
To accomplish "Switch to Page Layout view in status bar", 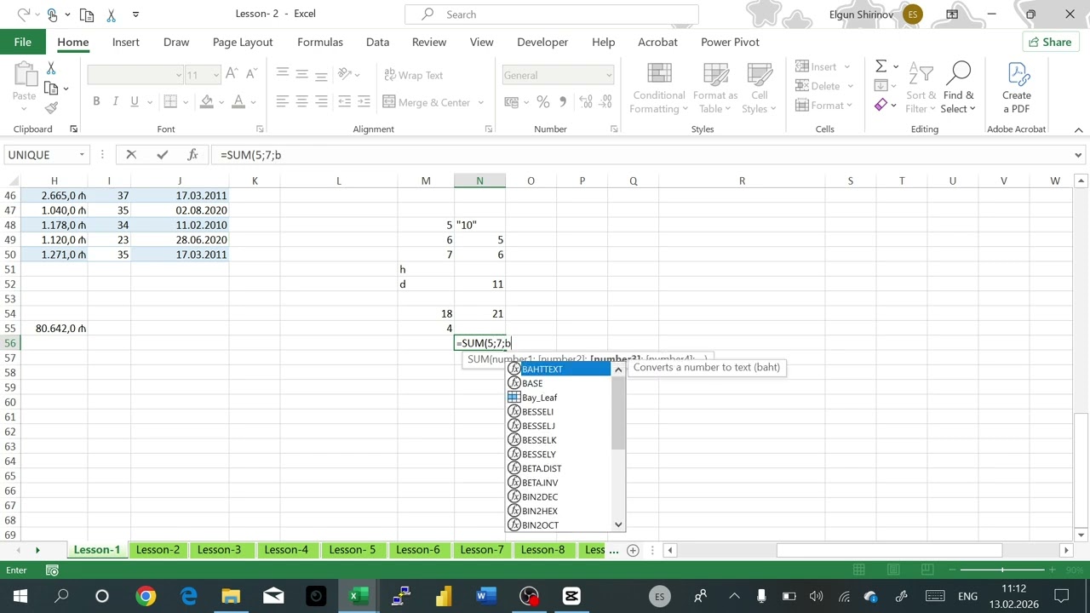I will pos(894,570).
